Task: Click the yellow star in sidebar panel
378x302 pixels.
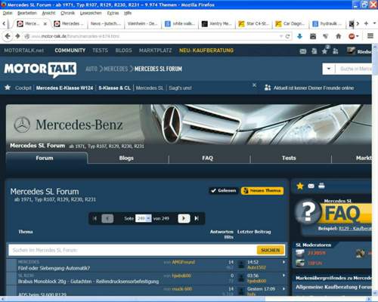Action: [300, 186]
